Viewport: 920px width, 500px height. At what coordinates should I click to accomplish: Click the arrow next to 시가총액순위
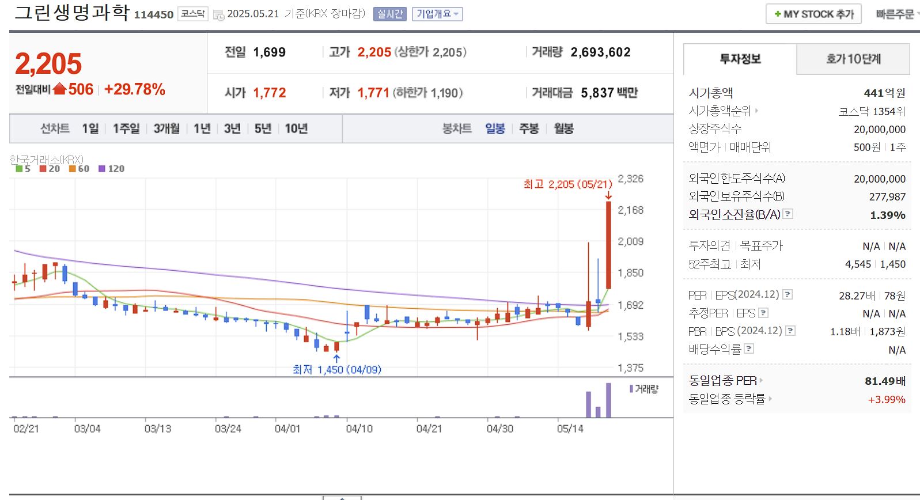(756, 111)
